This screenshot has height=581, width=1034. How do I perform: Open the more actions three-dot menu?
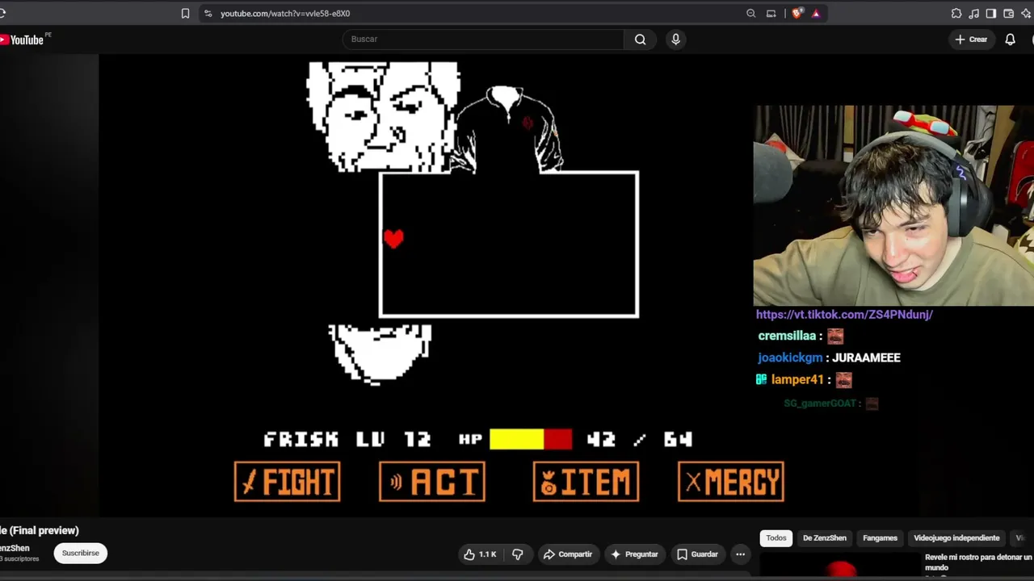(740, 554)
